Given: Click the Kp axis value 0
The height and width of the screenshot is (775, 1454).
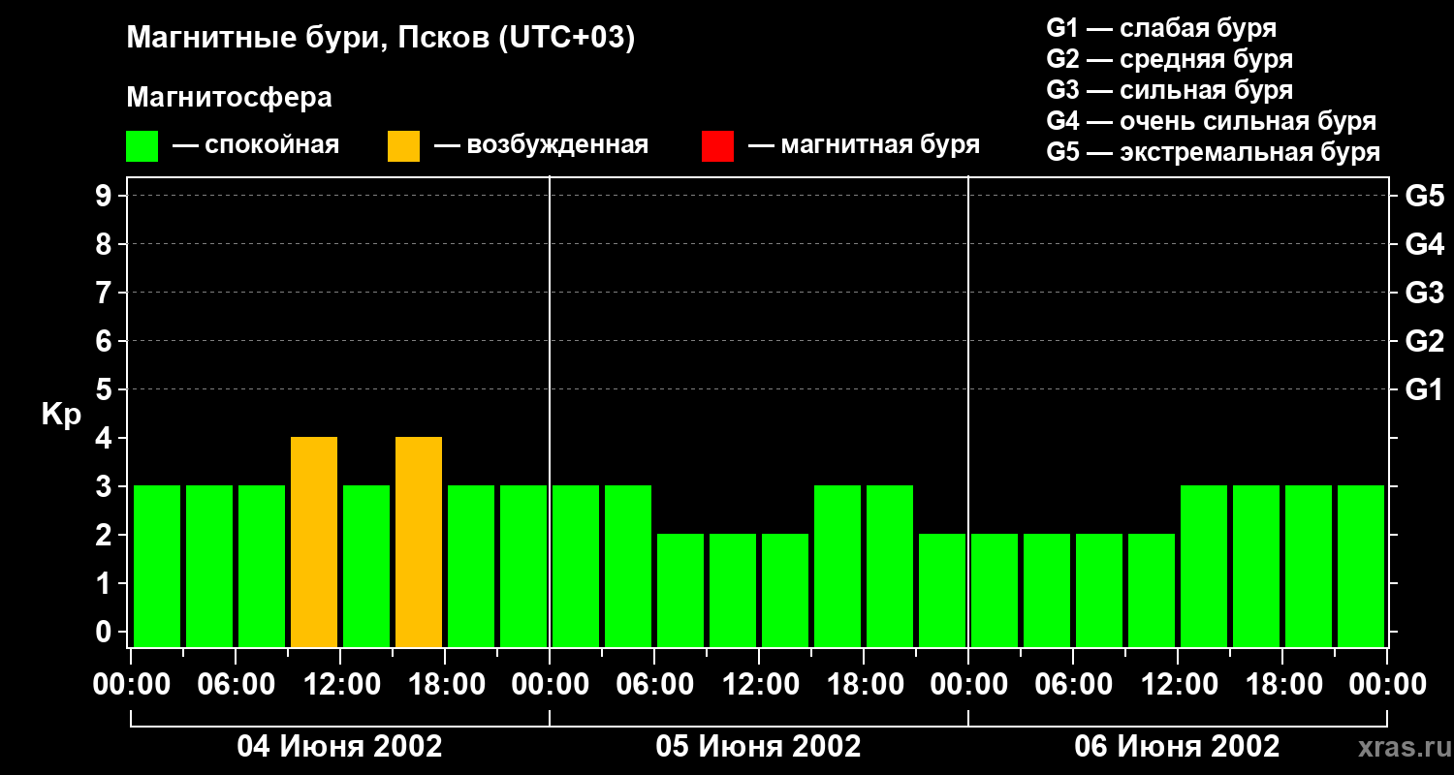Looking at the screenshot, I should click(x=106, y=633).
